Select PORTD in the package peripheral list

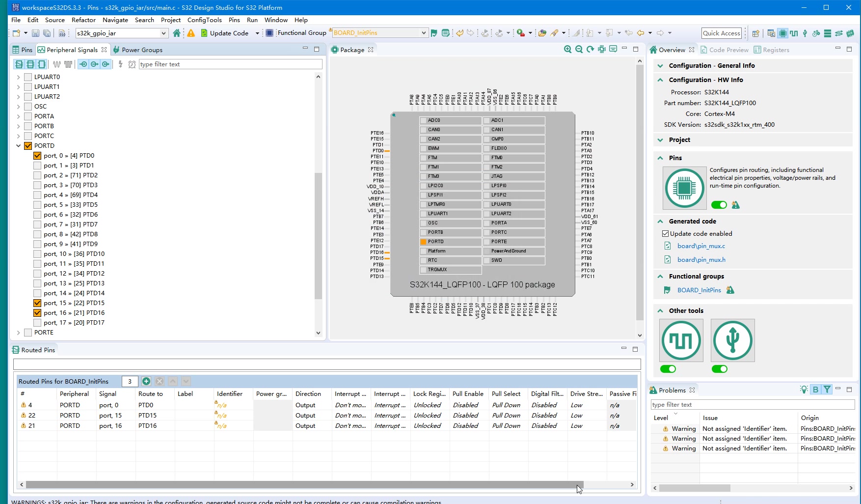[x=451, y=242]
